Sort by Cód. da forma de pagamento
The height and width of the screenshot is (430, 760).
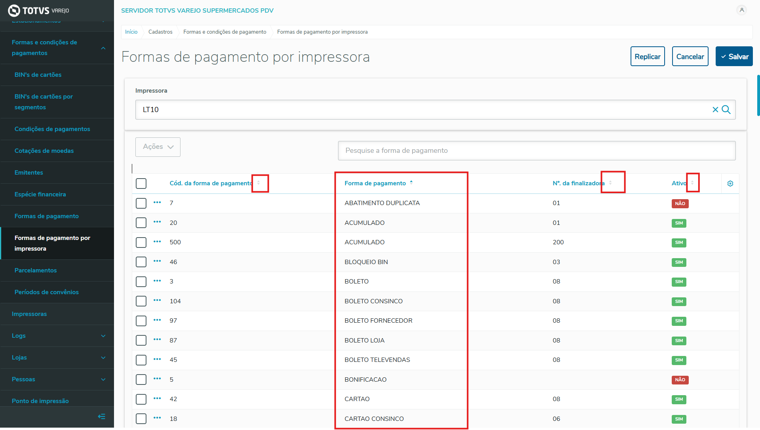point(258,183)
